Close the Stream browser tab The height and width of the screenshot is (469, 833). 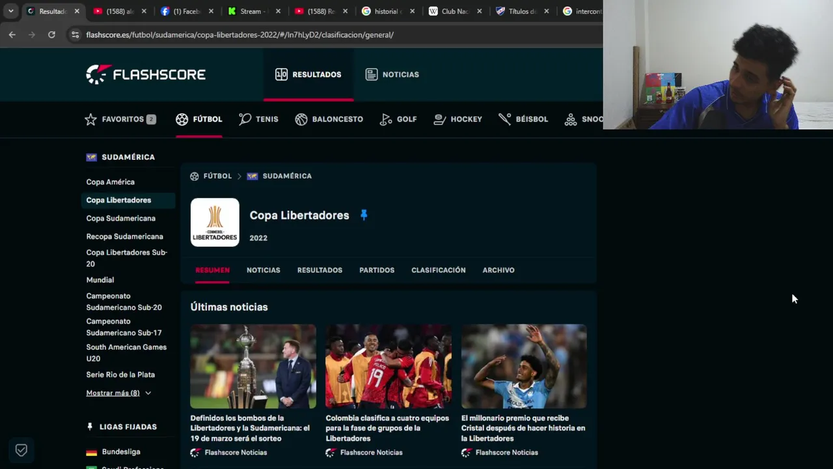pyautogui.click(x=278, y=11)
